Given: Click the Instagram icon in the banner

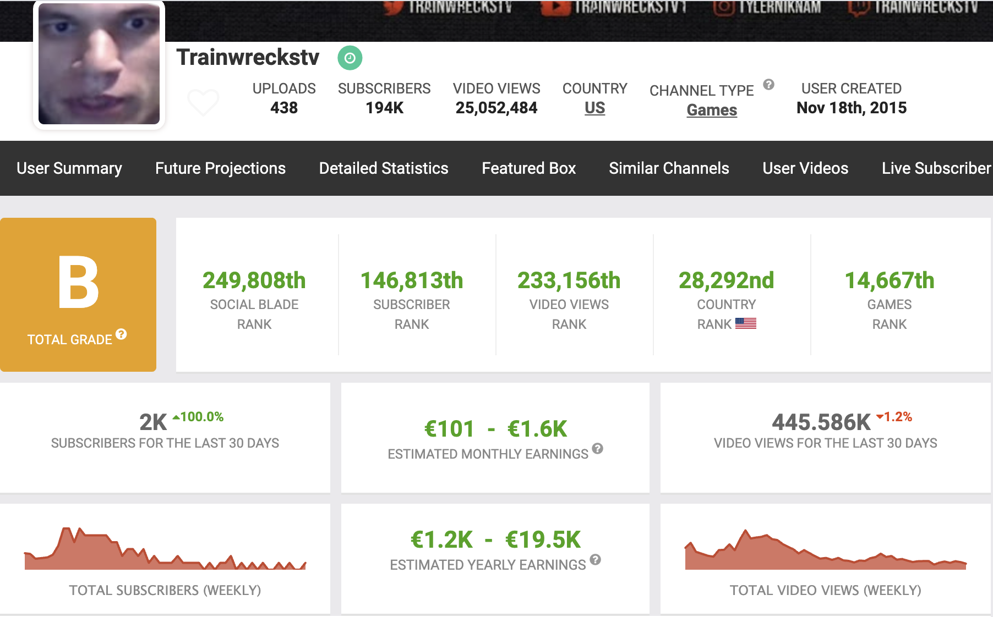Looking at the screenshot, I should pos(724,7).
